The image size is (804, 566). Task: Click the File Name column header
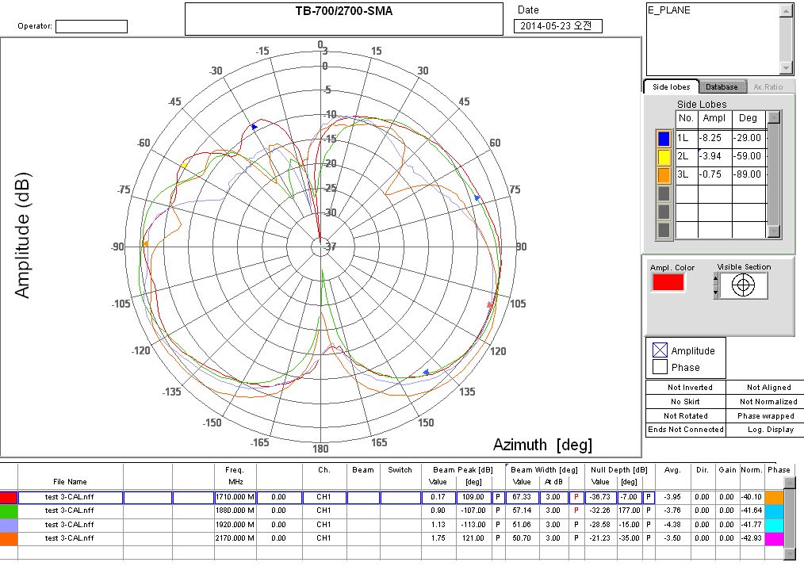pos(71,481)
